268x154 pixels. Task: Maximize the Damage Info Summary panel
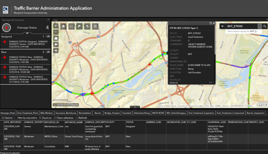pos(48,20)
